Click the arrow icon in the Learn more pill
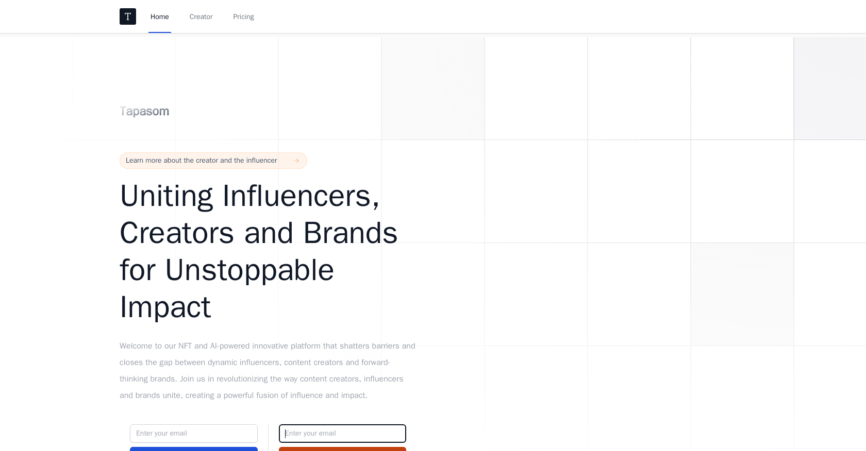Image resolution: width=866 pixels, height=451 pixels. click(296, 161)
